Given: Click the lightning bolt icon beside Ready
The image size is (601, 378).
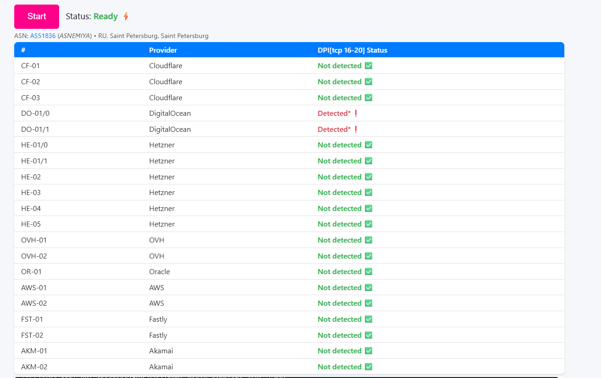Looking at the screenshot, I should pyautogui.click(x=126, y=16).
